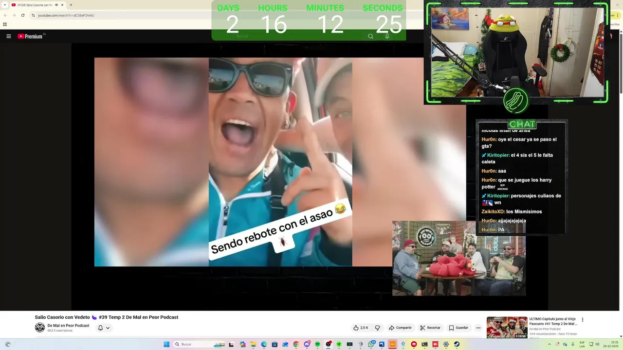Toggle the channel notification bell

(100, 328)
